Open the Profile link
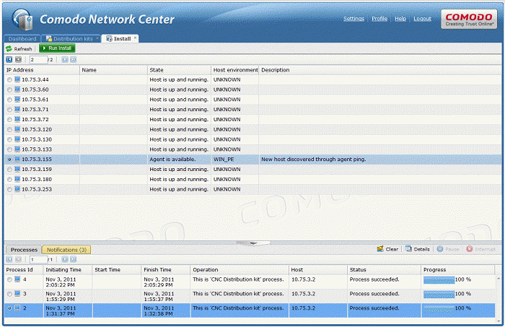The image size is (505, 327). [379, 19]
